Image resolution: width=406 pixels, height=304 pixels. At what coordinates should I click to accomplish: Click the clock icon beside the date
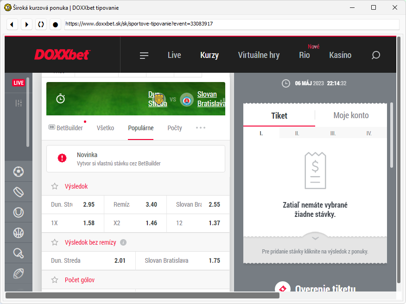(286, 83)
